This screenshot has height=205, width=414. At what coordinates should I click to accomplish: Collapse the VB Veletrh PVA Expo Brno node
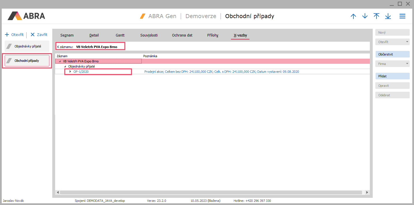tap(60, 61)
